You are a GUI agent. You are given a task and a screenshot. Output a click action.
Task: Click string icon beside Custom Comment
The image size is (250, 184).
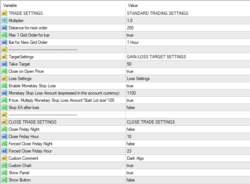4,158
